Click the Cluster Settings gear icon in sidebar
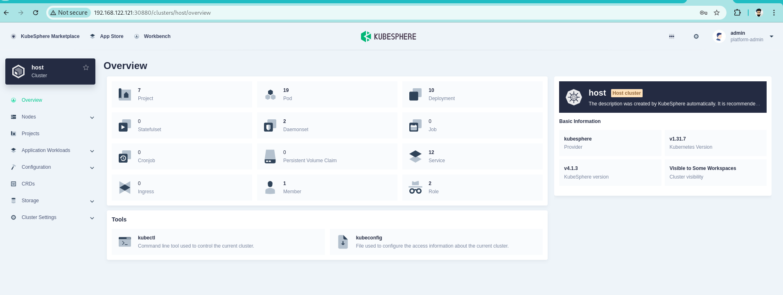Viewport: 783px width, 295px height. coord(14,217)
